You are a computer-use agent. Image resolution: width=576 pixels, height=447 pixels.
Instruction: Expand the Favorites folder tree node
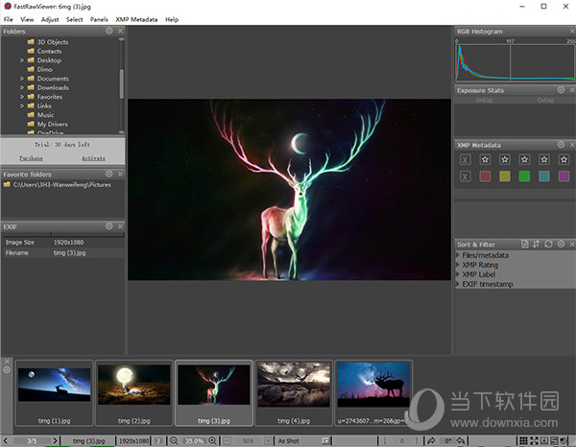[x=22, y=97]
